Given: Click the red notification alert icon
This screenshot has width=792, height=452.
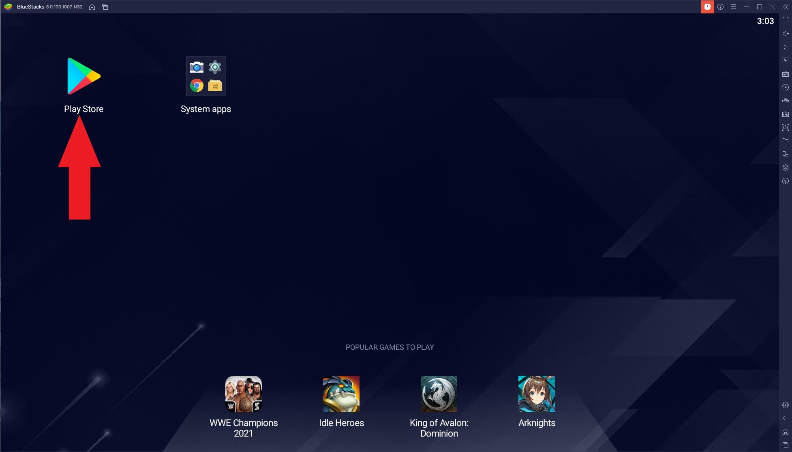Looking at the screenshot, I should coord(707,7).
